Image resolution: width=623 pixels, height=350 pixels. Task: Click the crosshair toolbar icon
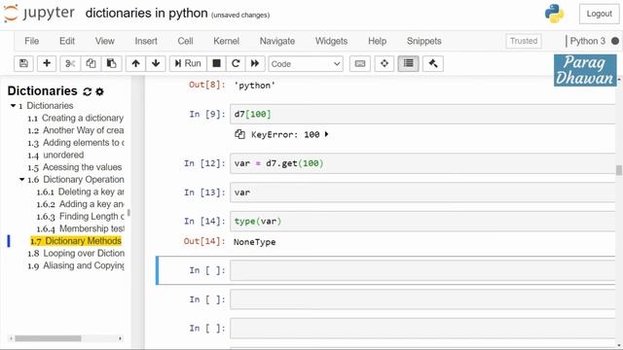click(x=385, y=63)
